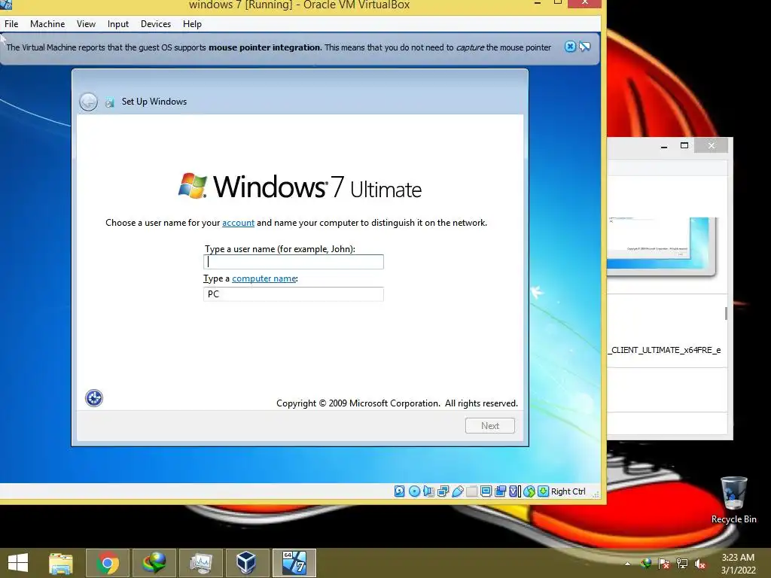
Task: Open the clock showing 3:23 AM
Action: coord(738,564)
